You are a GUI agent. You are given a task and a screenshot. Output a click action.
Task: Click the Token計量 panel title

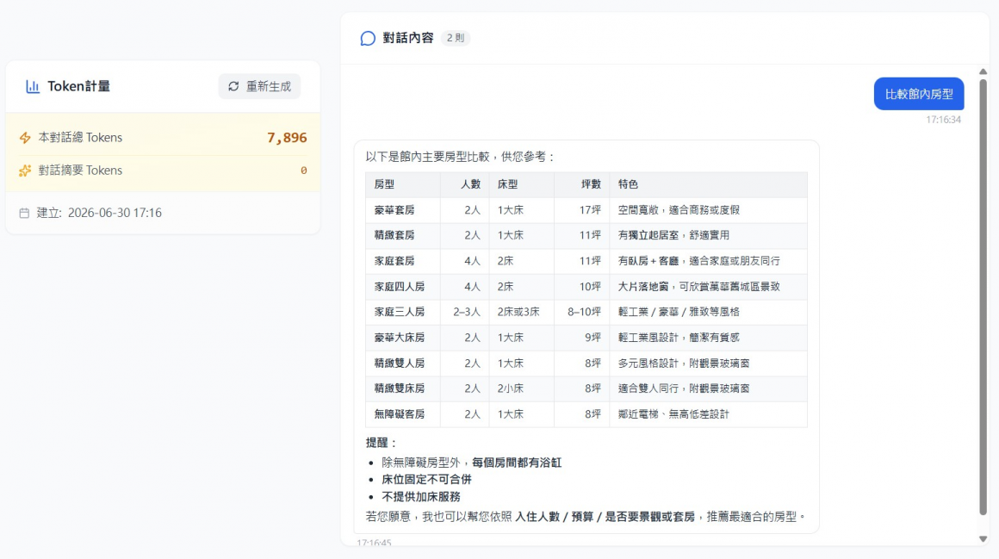78,86
